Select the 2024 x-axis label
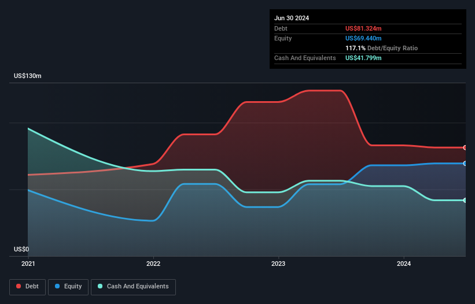This screenshot has width=475, height=304. pyautogui.click(x=404, y=264)
